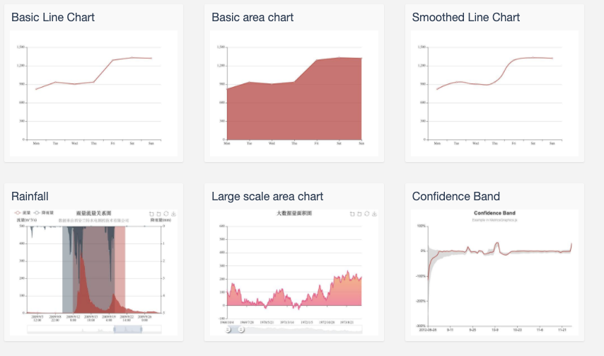Download the Rainfall chart as image

tap(174, 214)
